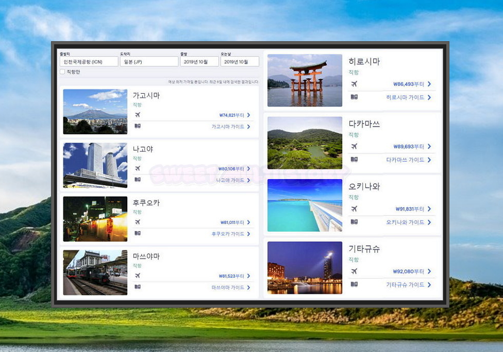
Task: Click the airplane icon for 가고시마
Action: pyautogui.click(x=138, y=115)
